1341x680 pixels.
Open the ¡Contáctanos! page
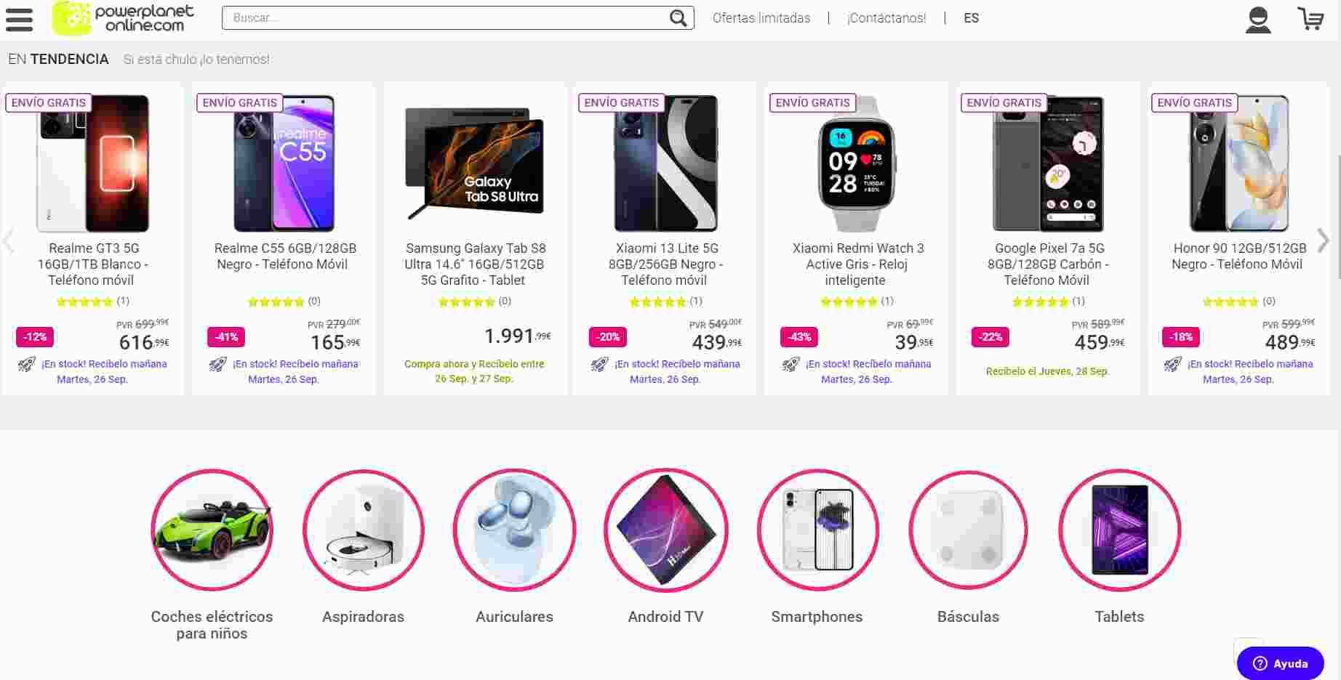click(x=886, y=18)
